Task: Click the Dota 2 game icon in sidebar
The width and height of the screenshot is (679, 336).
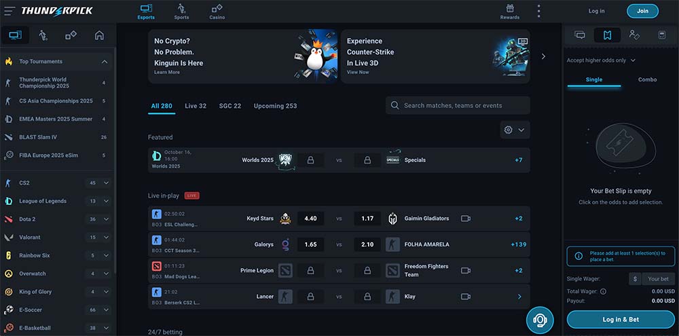Action: coord(9,219)
